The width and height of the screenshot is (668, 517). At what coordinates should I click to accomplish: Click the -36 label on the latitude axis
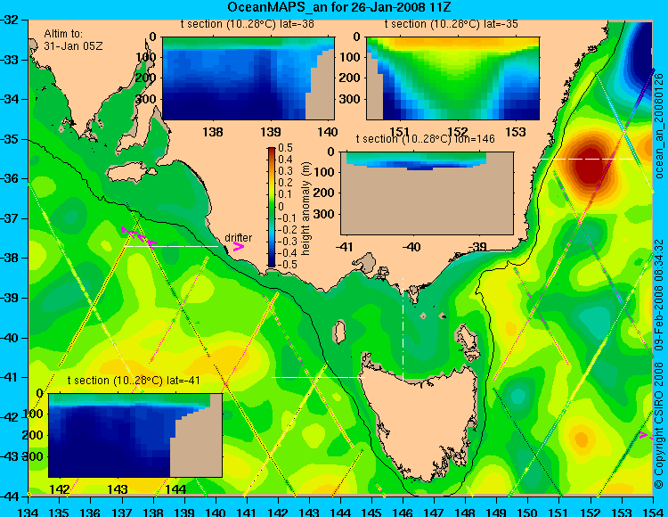pos(10,178)
